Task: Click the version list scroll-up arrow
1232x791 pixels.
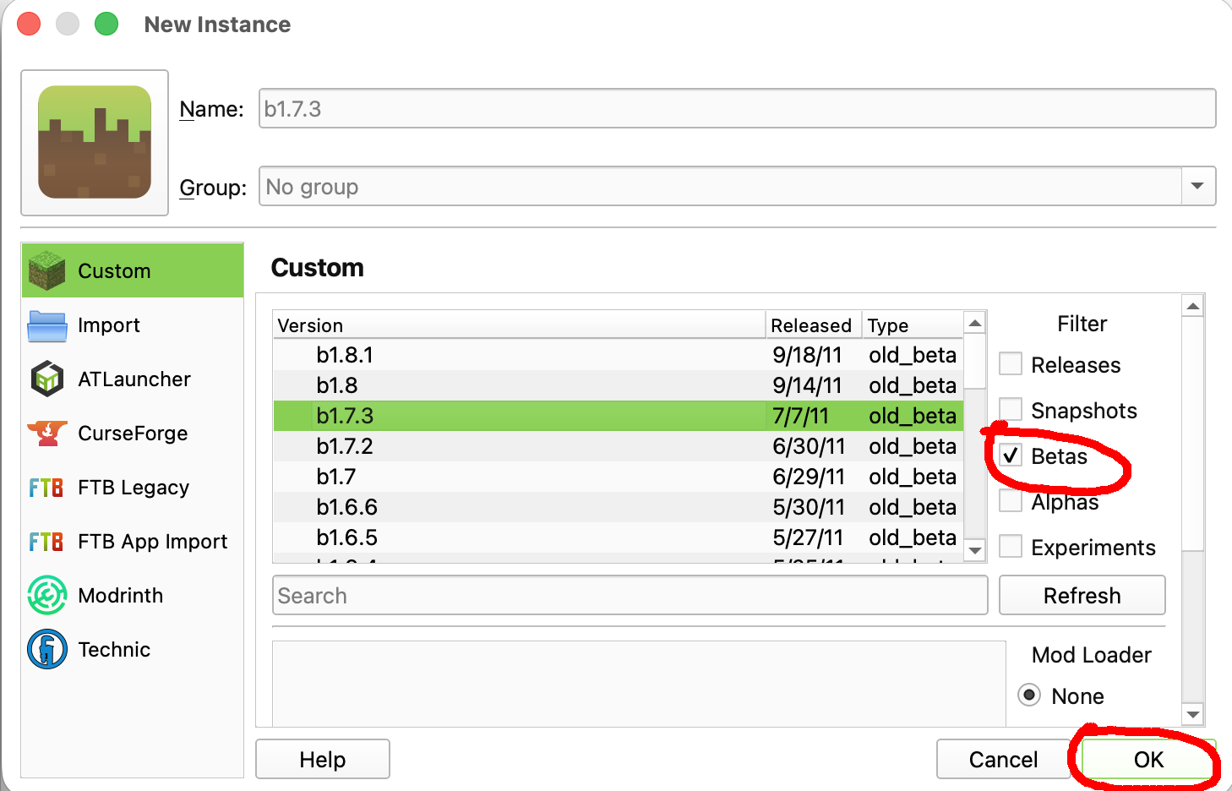Action: (975, 324)
